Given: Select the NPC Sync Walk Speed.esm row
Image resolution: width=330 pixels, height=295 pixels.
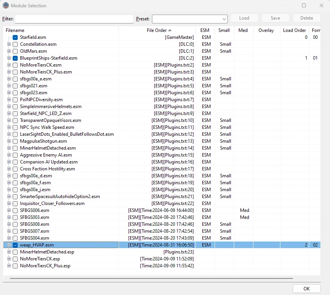Looking at the screenshot, I should pos(162,127).
